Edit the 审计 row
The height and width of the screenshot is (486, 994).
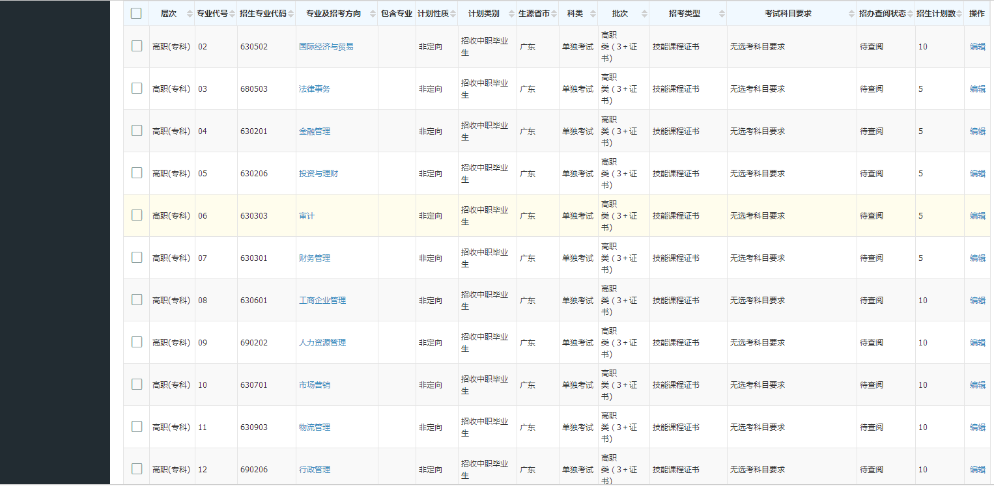[x=978, y=216]
